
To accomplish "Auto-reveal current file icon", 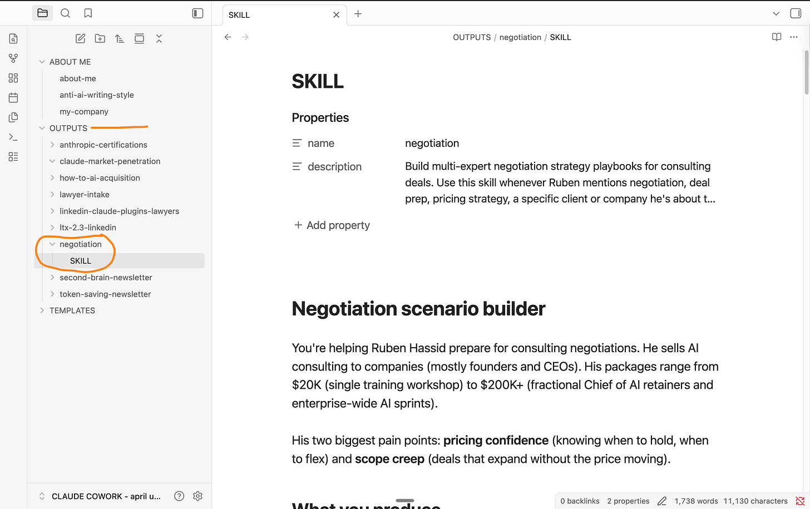I will tap(139, 38).
